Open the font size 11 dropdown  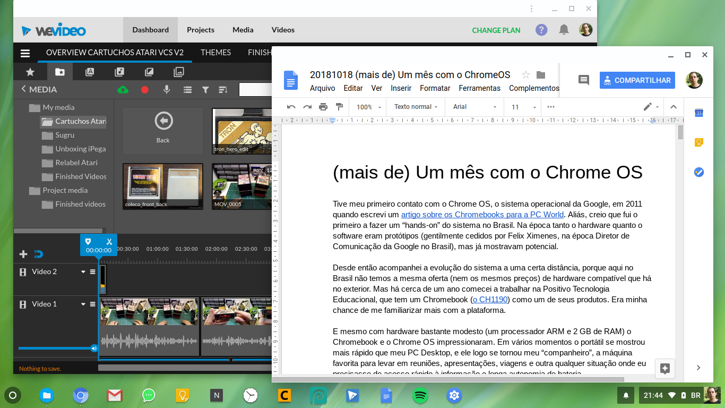524,107
